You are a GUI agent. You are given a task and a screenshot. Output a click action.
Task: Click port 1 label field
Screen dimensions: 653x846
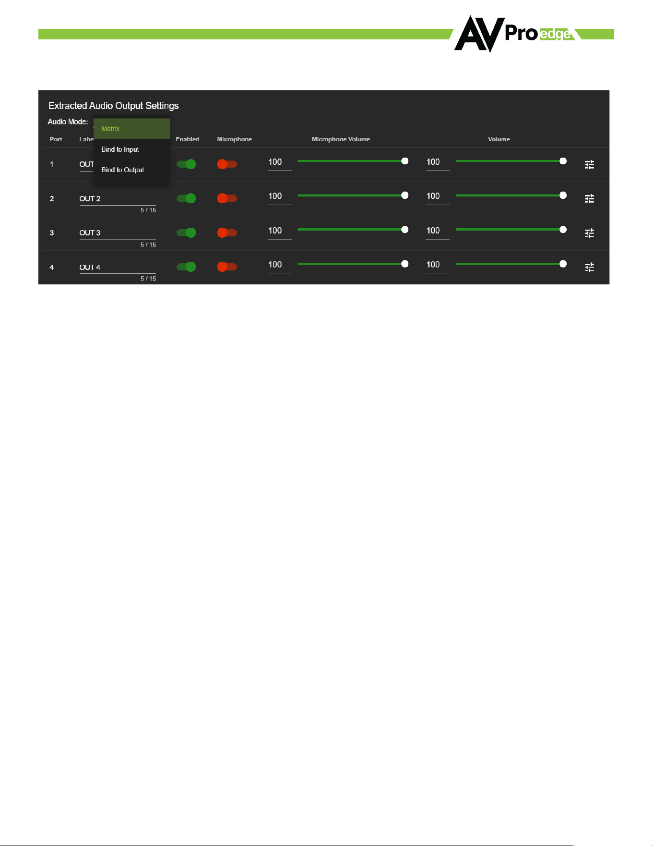click(x=86, y=164)
